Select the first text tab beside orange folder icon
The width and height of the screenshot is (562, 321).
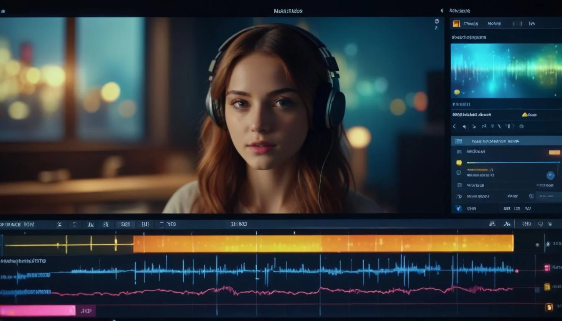click(471, 24)
